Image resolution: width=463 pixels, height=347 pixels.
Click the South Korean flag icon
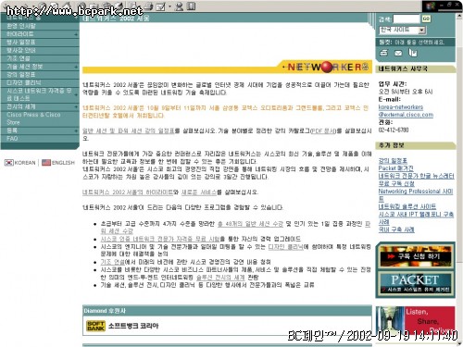click(9, 162)
